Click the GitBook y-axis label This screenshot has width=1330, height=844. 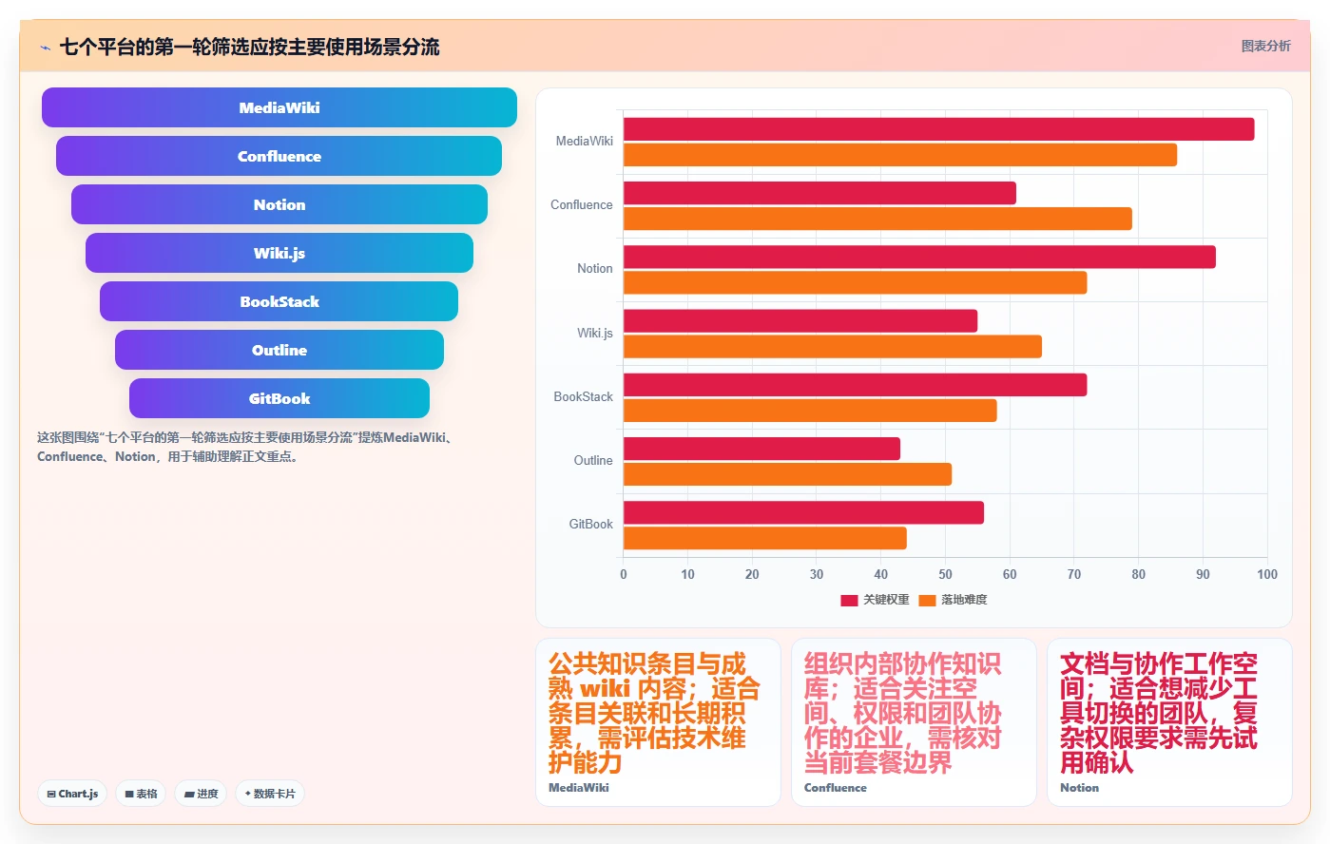[591, 524]
